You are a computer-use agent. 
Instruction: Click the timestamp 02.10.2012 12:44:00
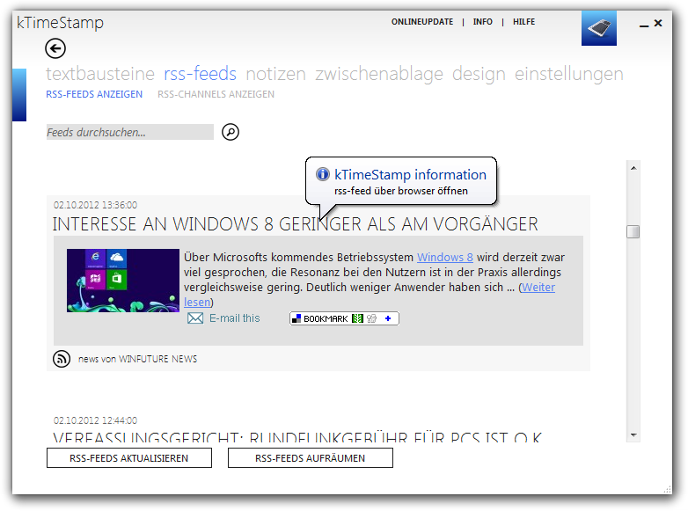(95, 420)
